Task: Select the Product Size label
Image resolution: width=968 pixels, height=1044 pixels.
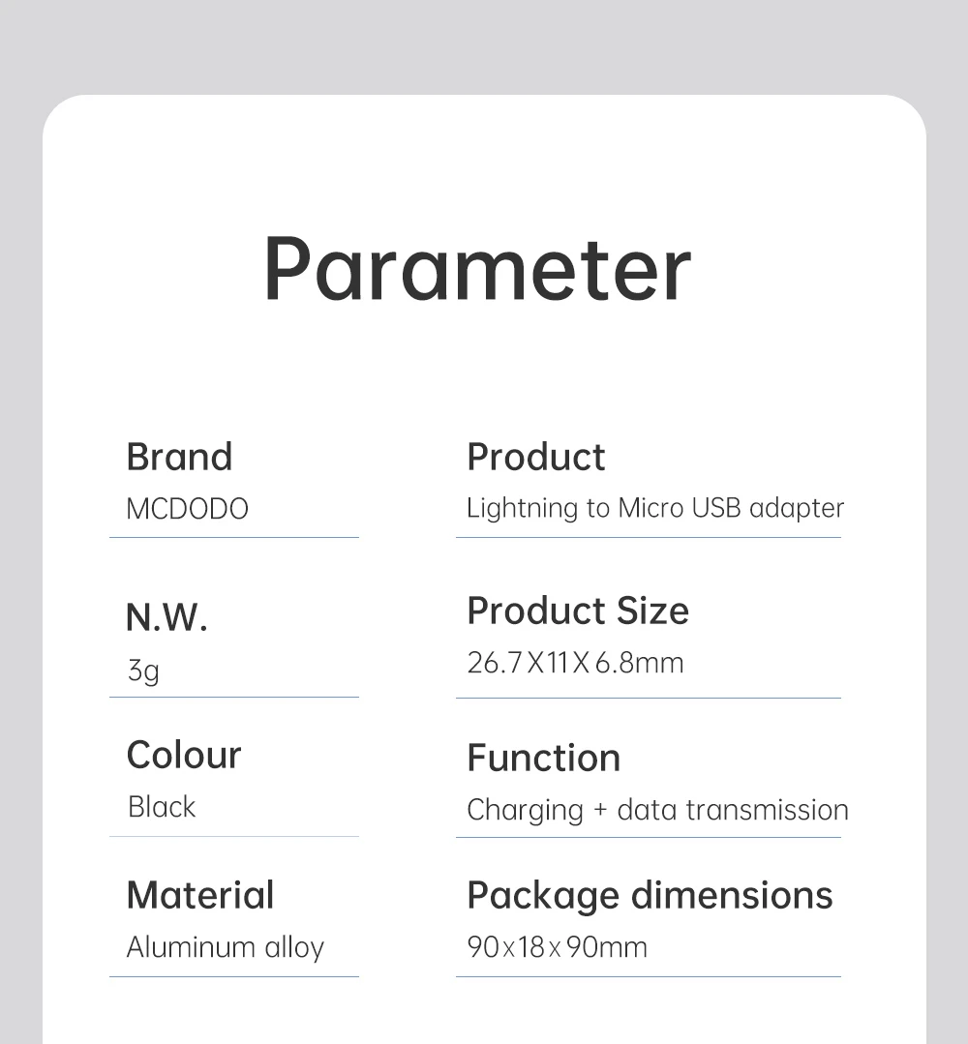Action: click(577, 611)
